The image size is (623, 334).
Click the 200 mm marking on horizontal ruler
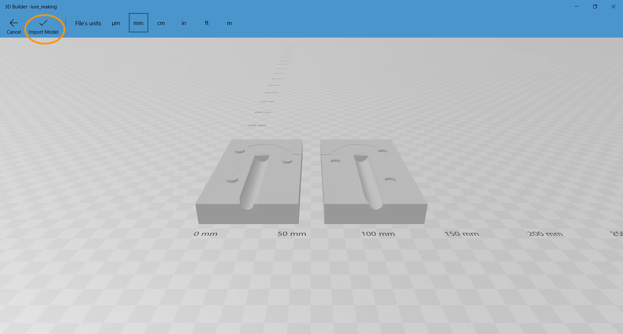click(545, 234)
